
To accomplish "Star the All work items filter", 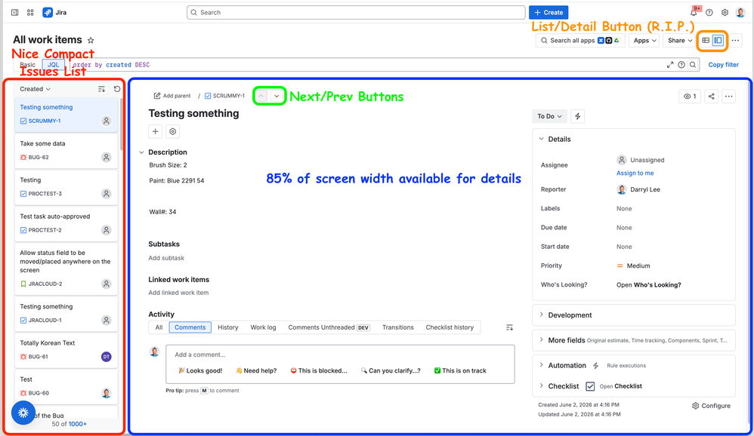I will [91, 40].
